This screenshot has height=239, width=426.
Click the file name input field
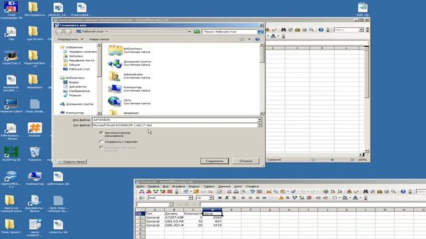[174, 119]
